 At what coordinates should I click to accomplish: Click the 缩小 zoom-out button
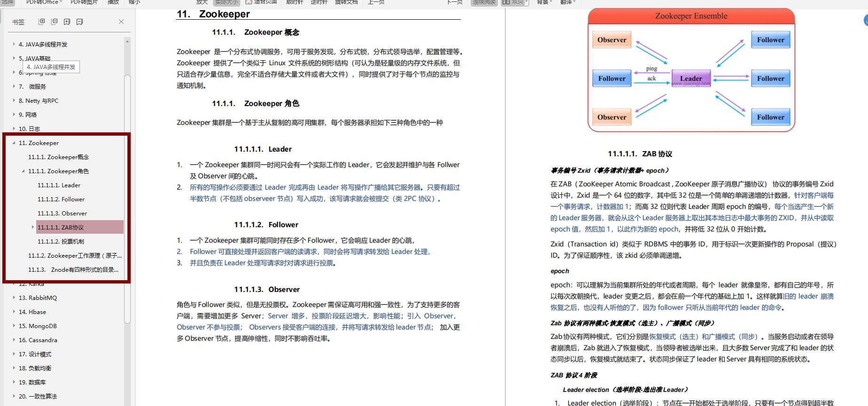134,2
